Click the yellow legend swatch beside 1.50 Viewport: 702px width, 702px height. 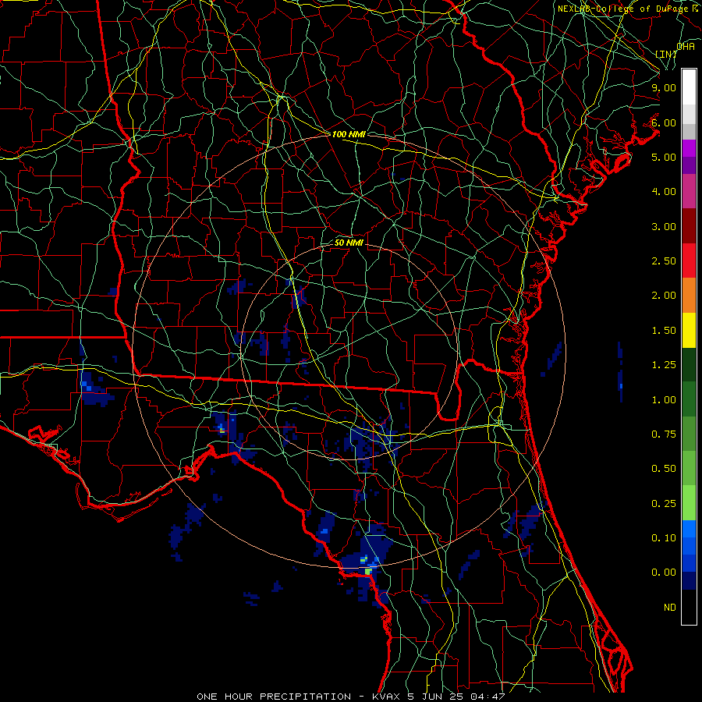coord(689,331)
